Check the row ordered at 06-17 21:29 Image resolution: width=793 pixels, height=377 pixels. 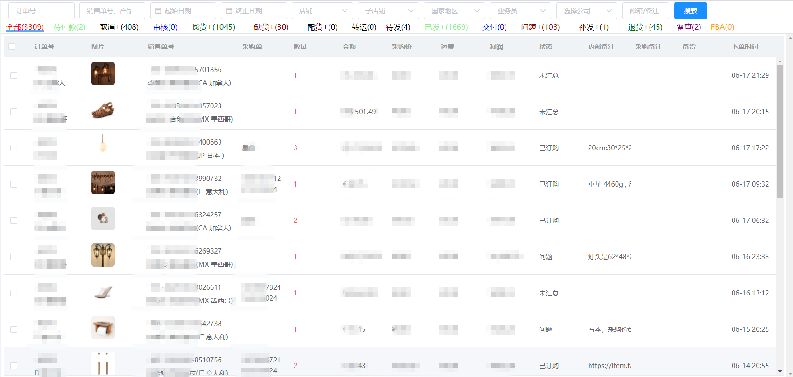pos(14,75)
